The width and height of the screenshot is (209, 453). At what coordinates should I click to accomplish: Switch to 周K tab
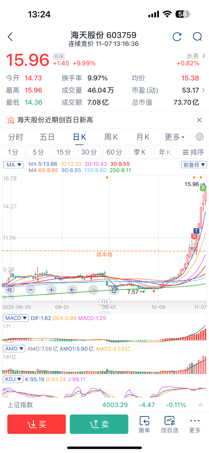point(111,137)
